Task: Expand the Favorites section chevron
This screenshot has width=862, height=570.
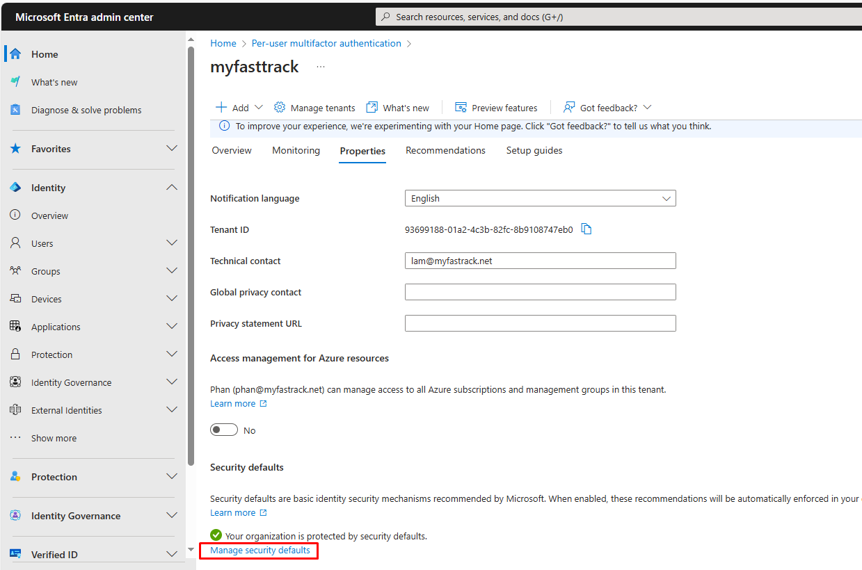Action: 172,149
